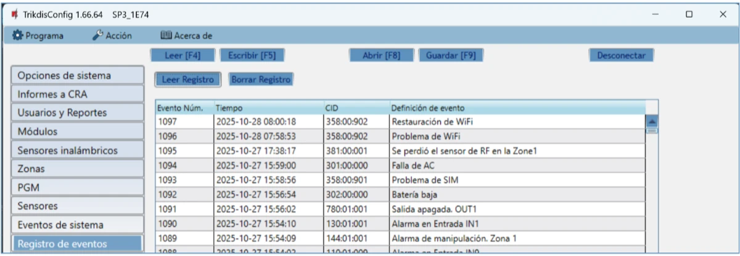The width and height of the screenshot is (740, 256).
Task: Open the PGM tab
Action: point(77,187)
